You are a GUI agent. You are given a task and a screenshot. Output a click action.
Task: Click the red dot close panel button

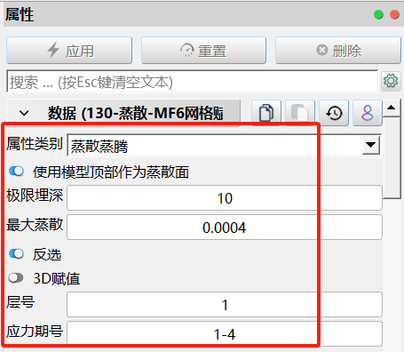(394, 14)
